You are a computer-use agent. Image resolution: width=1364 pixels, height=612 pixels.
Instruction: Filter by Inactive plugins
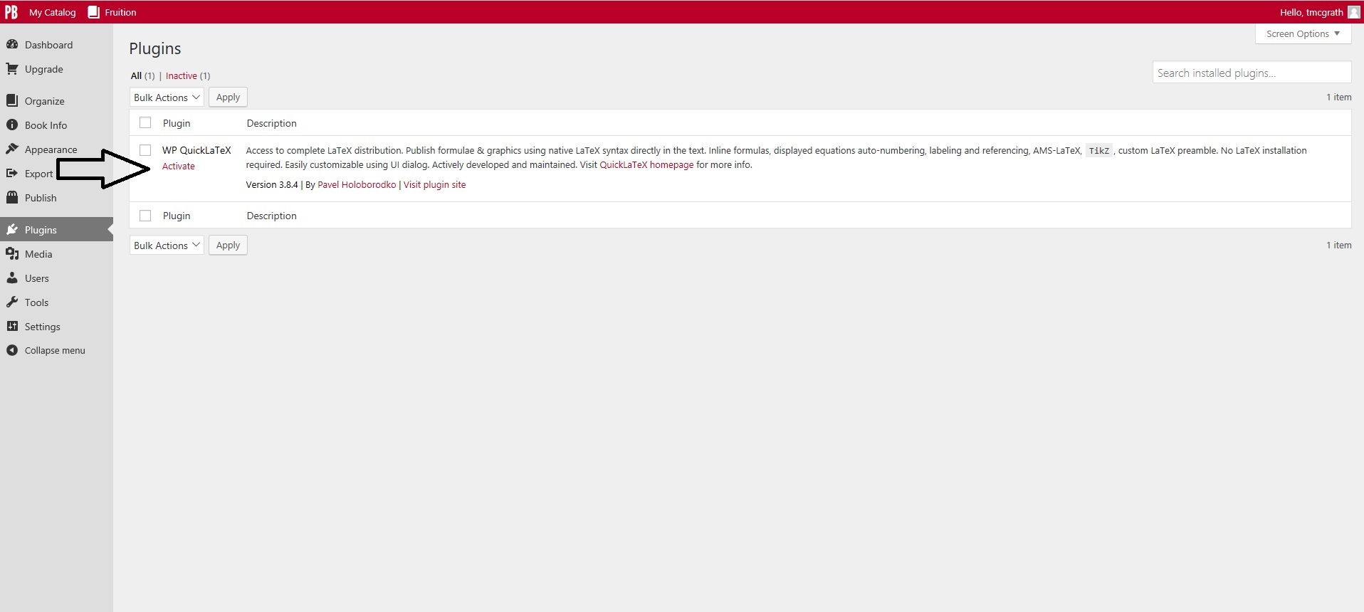181,75
